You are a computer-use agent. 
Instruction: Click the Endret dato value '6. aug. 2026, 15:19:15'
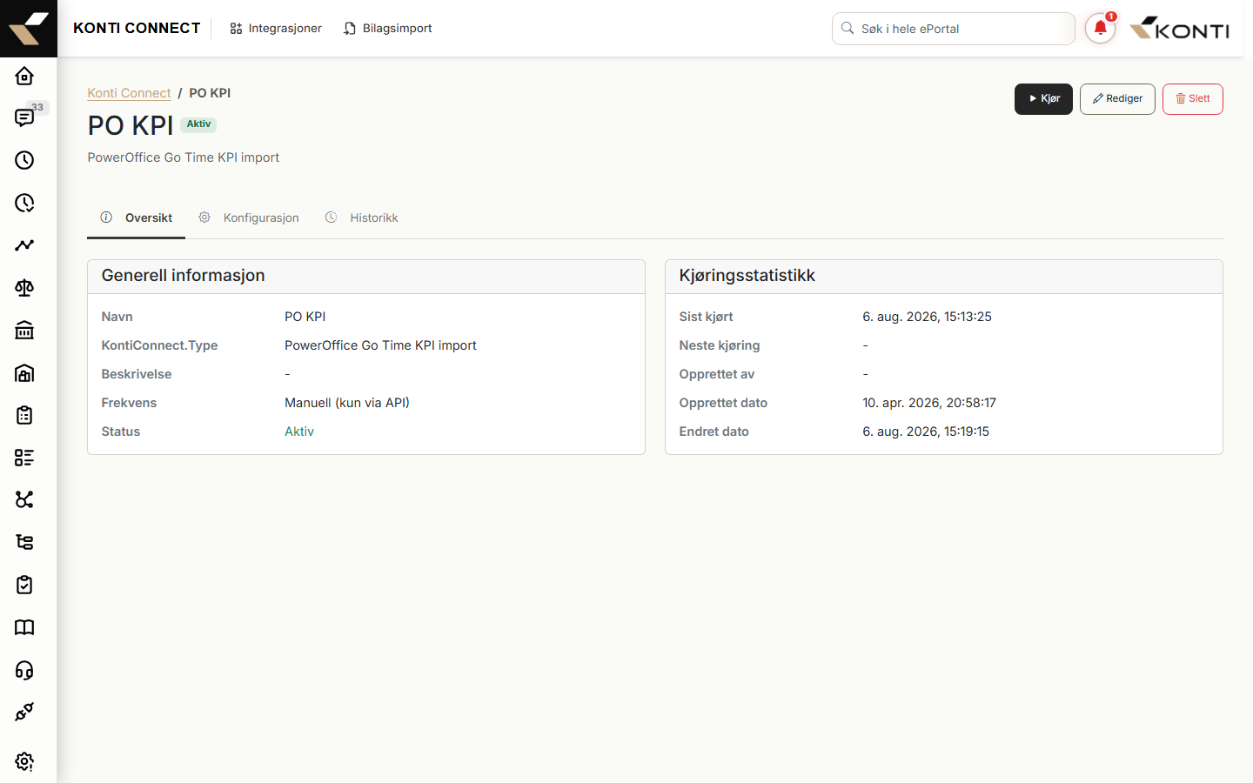click(x=926, y=432)
